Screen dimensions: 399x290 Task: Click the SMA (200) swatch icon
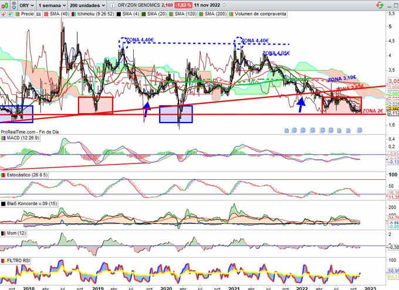pyautogui.click(x=201, y=14)
